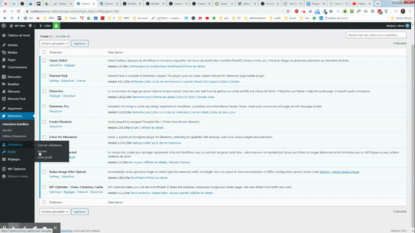Click the browser back arrow
415x233 pixels.
(x=5, y=12)
